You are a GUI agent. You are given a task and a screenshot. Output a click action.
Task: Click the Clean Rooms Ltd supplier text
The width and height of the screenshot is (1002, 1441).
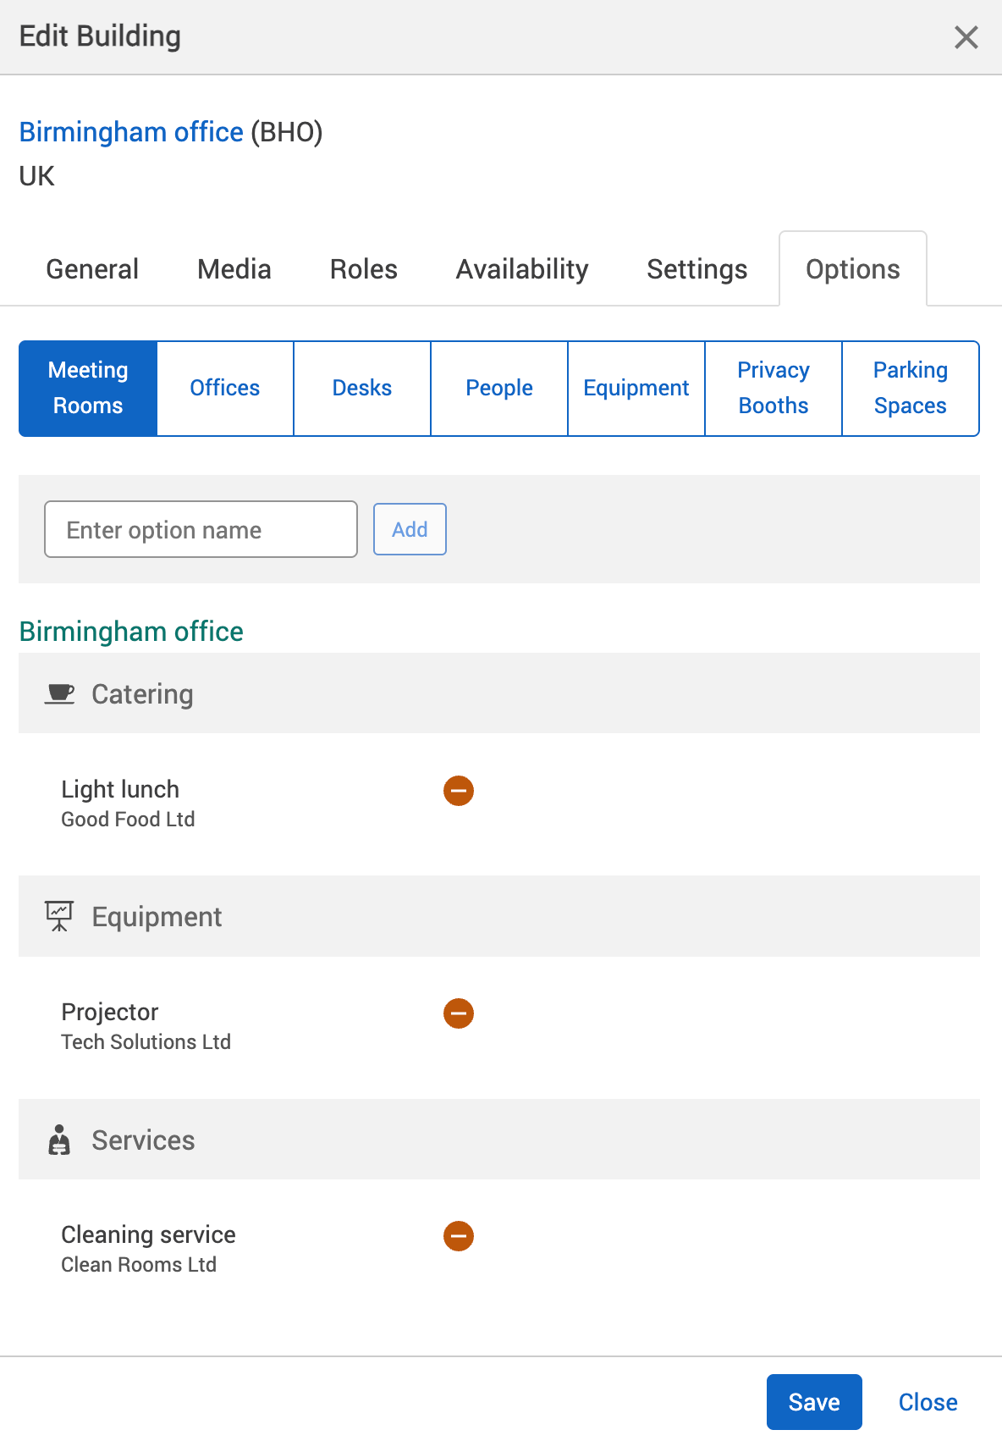pyautogui.click(x=139, y=1265)
